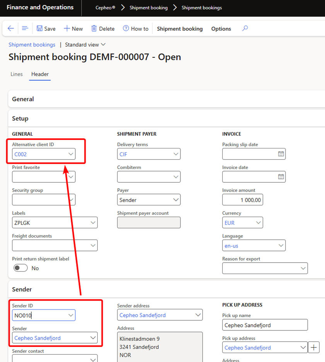Click the back arrow icon
This screenshot has width=325, height=362.
(11, 29)
